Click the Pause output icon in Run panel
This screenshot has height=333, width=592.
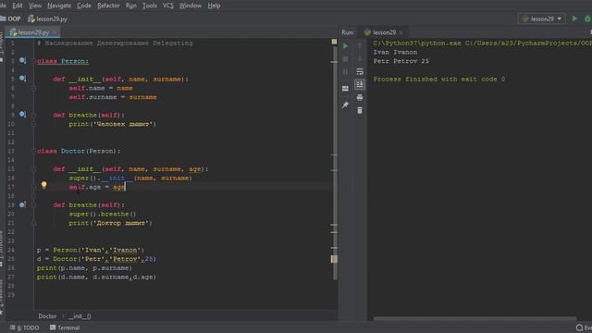click(345, 72)
